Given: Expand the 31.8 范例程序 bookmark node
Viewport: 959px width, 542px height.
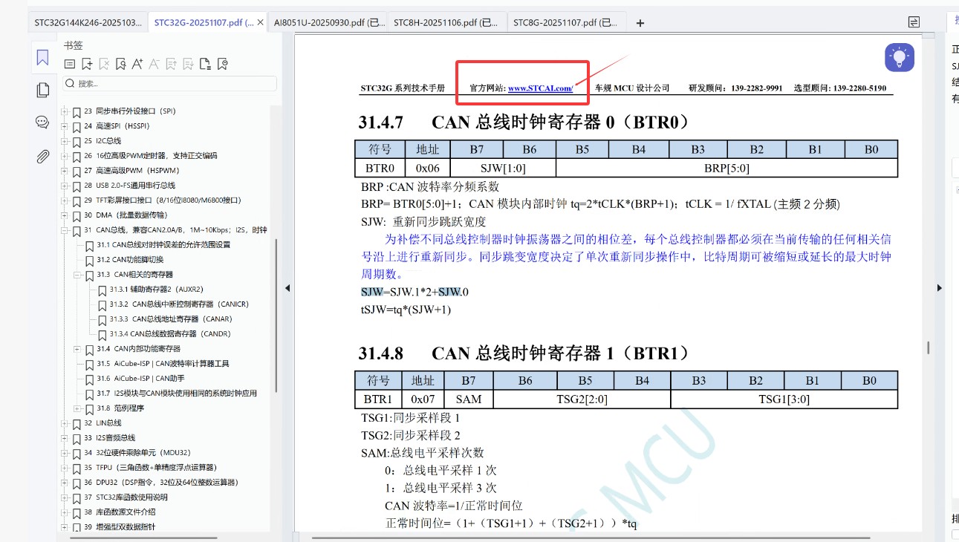Looking at the screenshot, I should tap(77, 408).
